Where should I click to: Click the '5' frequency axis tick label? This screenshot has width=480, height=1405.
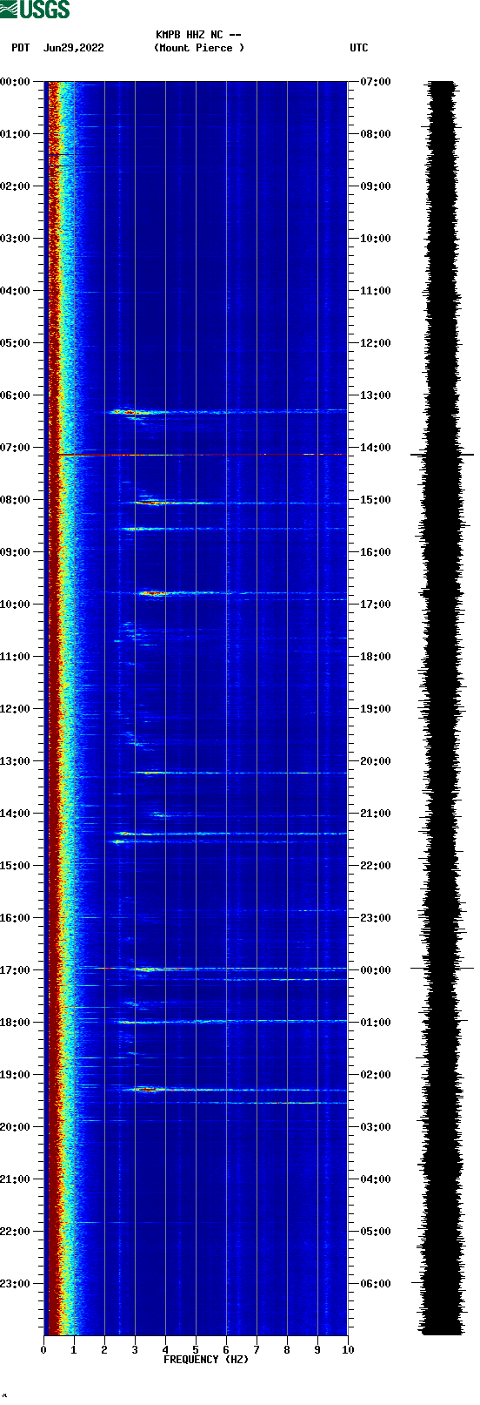tap(196, 1350)
